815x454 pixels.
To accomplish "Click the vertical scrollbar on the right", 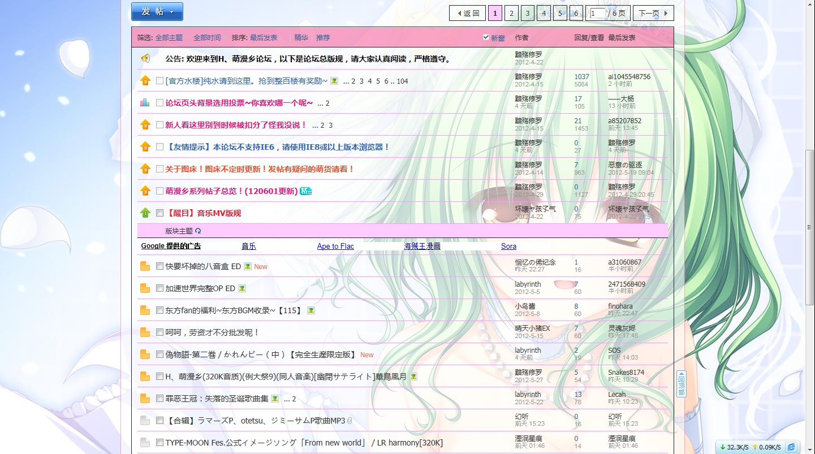I will pos(809,226).
